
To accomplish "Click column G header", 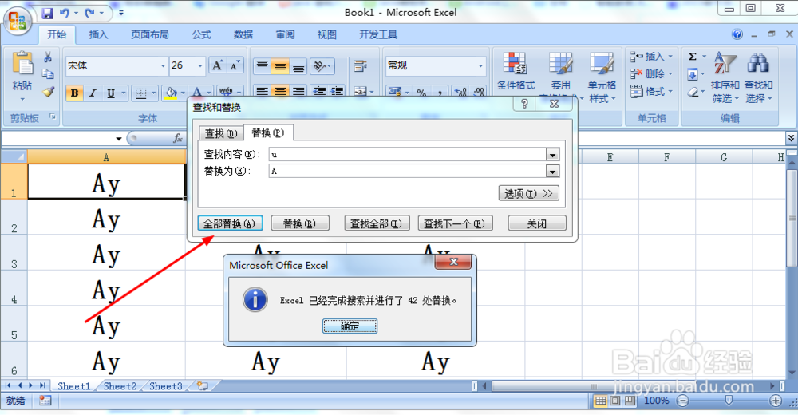I will 724,157.
